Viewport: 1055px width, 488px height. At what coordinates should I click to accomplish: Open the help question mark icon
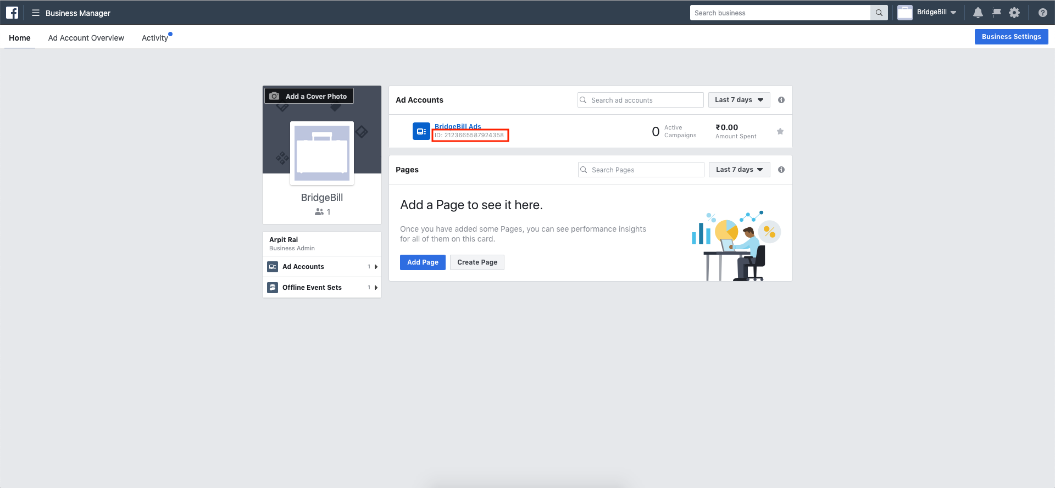1042,13
